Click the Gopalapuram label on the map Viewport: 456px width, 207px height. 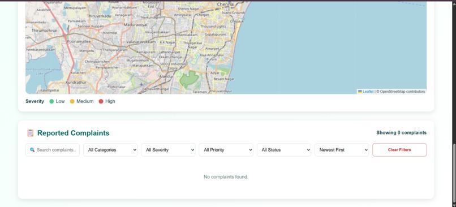[215, 34]
